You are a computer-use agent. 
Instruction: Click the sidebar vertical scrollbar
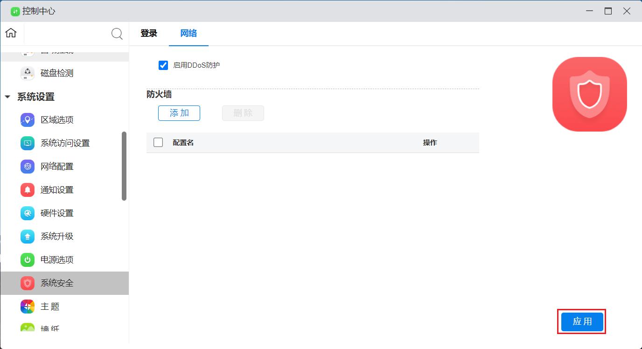click(x=124, y=166)
